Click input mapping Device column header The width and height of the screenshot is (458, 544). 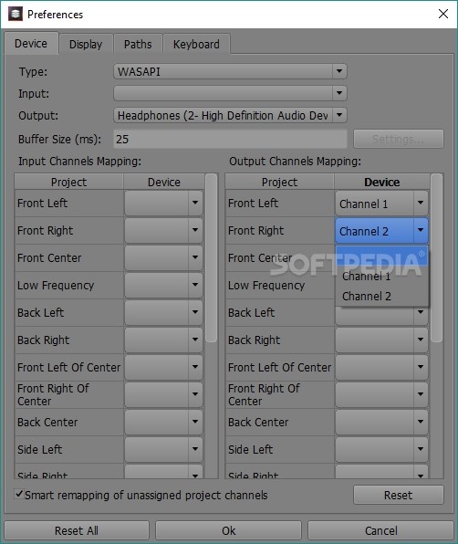(164, 182)
